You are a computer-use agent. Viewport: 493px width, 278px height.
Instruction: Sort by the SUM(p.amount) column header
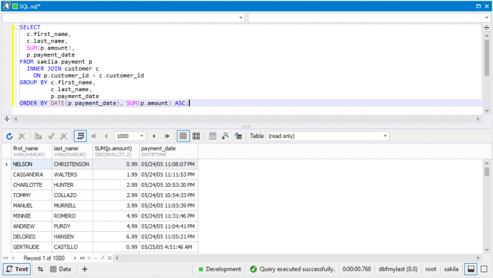click(116, 152)
